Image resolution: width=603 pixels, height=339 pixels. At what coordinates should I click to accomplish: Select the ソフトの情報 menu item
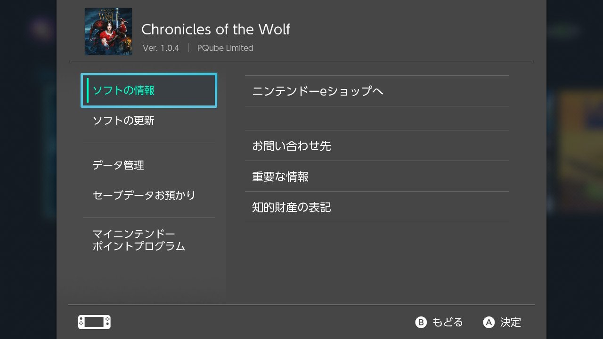(x=149, y=90)
